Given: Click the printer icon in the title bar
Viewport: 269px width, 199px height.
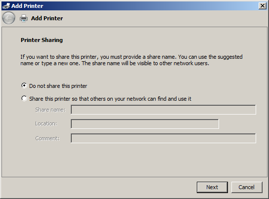Looking at the screenshot, I should (6, 6).
